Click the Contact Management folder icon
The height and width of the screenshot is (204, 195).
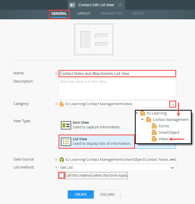[148, 120]
